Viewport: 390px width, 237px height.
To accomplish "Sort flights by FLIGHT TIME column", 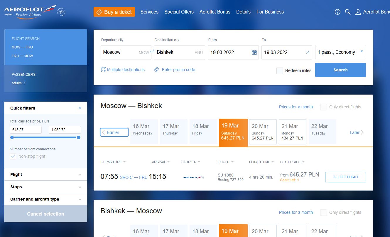I will tap(261, 162).
